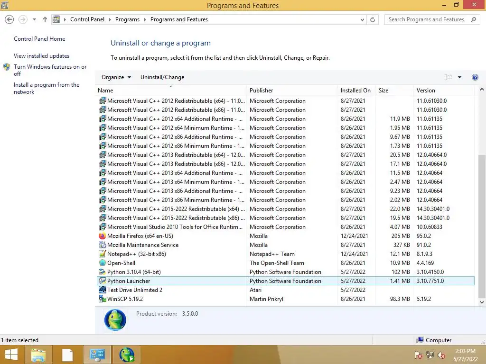Open address bar history dropdown

[362, 19]
